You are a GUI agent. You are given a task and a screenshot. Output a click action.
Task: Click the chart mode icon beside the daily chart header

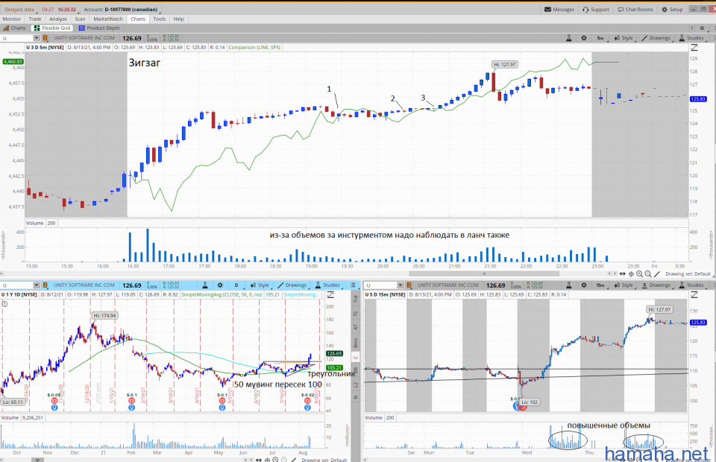330,294
